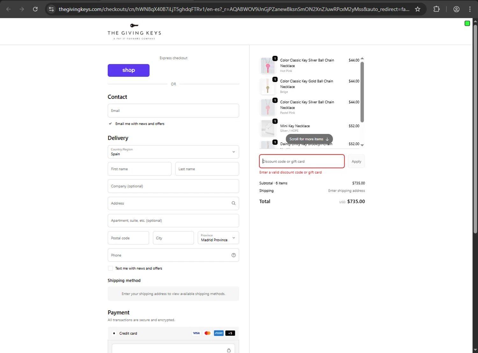
Task: Click the Mastercard icon
Action: click(x=207, y=333)
